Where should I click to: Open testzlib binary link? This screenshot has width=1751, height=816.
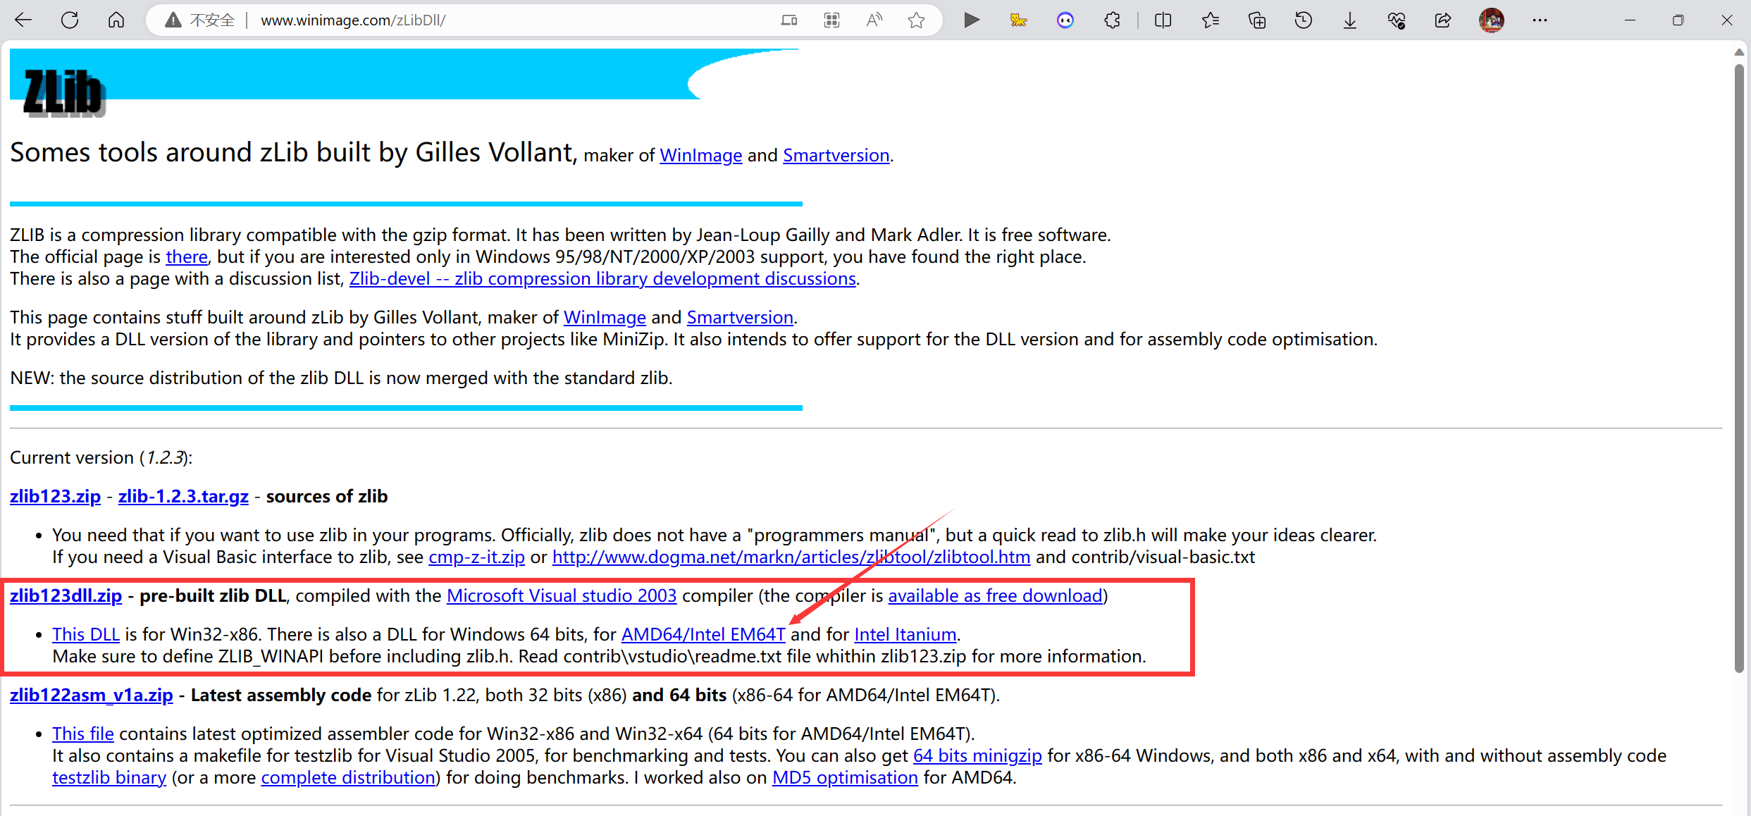109,777
